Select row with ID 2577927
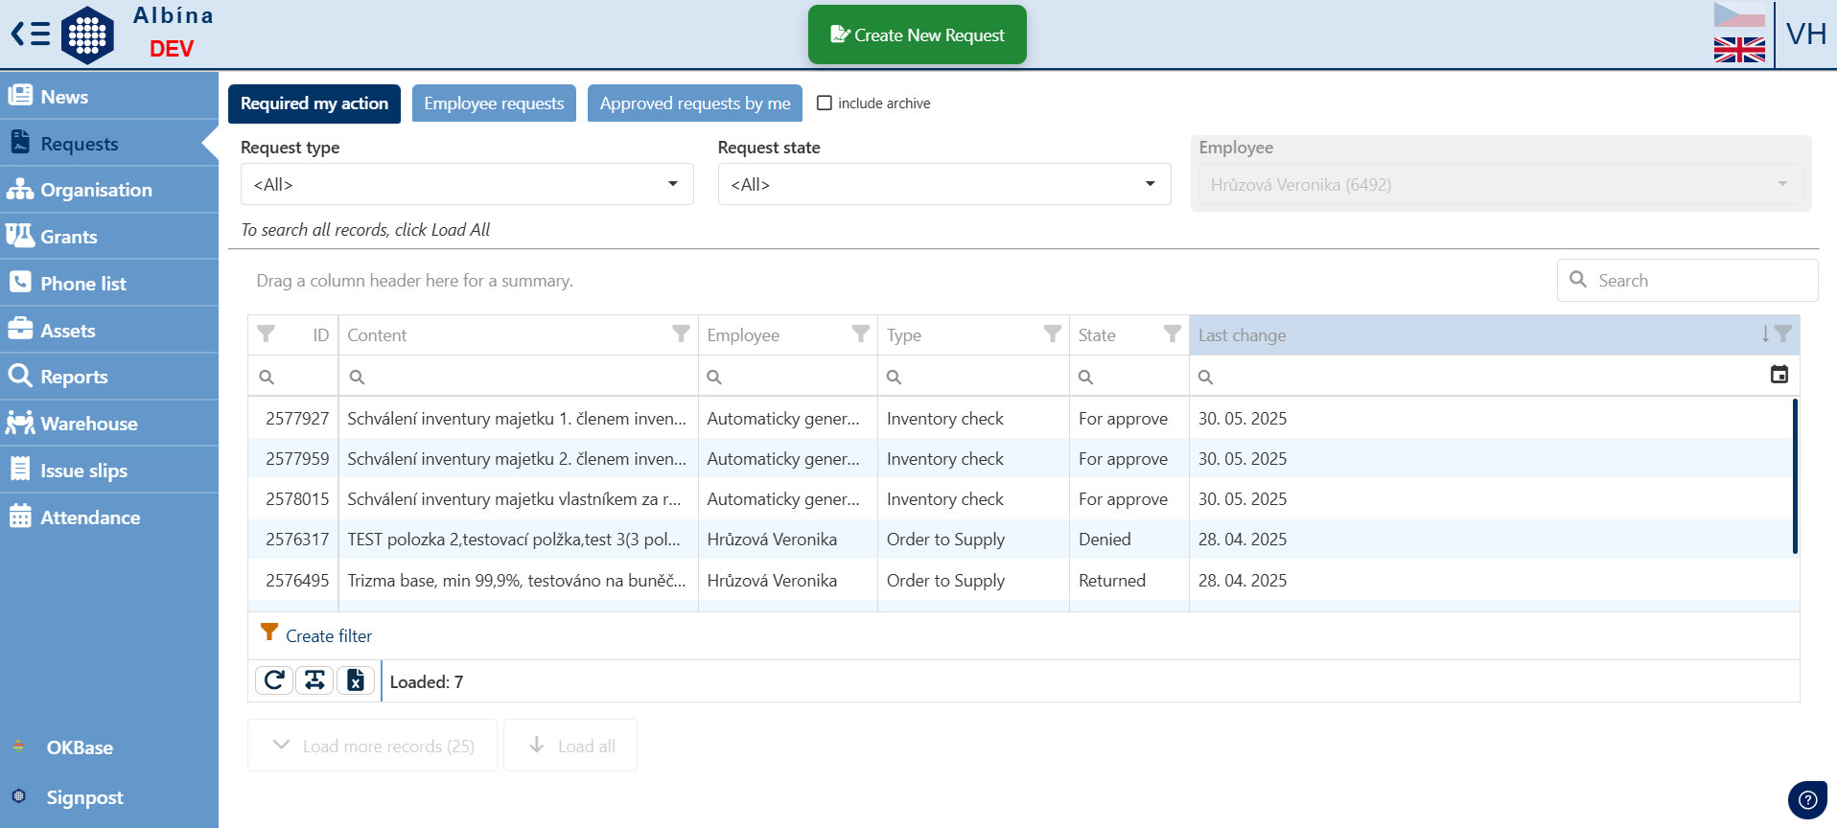 pyautogui.click(x=1020, y=419)
